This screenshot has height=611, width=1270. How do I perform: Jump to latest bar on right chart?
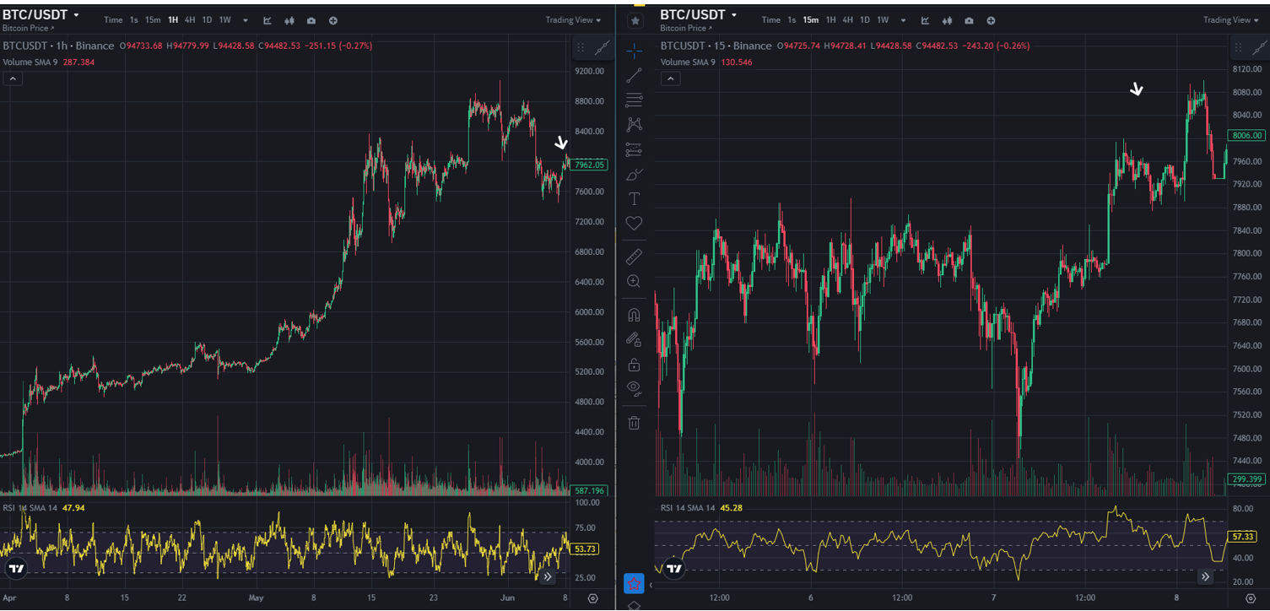pyautogui.click(x=1205, y=576)
